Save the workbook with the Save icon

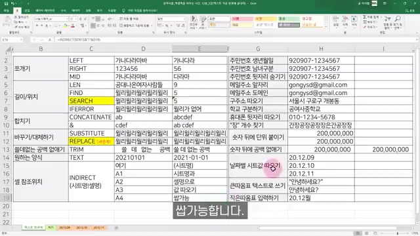coord(6,3)
